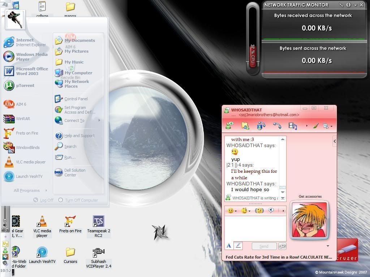Click the paintbrush color scheme icon
370x277 pixels.
[315, 126]
